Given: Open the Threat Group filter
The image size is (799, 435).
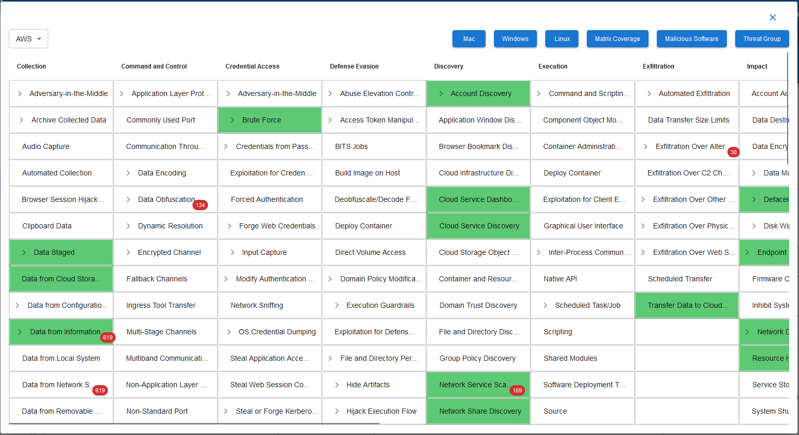Looking at the screenshot, I should point(762,39).
